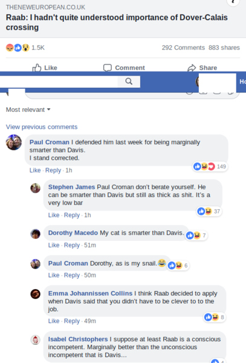The width and height of the screenshot is (246, 363).
Task: Open reactions on Paul Croman's comment with 149
Action: [x=210, y=166]
